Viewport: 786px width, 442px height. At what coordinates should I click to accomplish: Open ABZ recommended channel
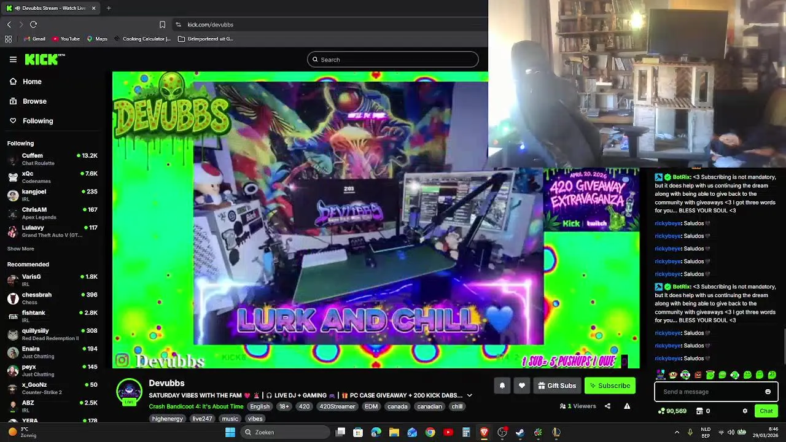click(x=52, y=406)
